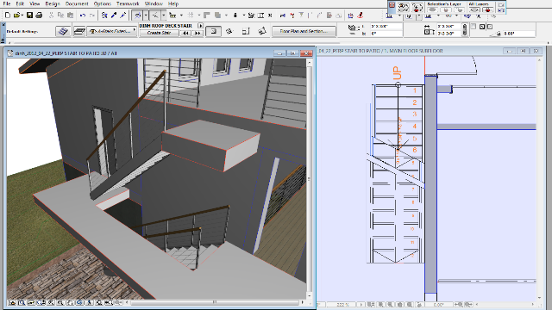Open the 3D window view dropdown arrow
Screen dimensions: 552x310
coord(419,15)
